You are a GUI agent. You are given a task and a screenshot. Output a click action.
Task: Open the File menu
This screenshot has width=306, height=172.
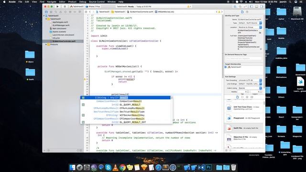[20, 2]
